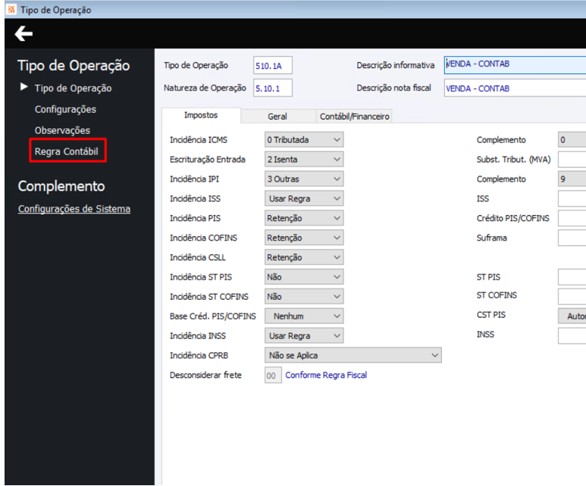This screenshot has height=486, width=586.
Task: Click the ICMS Complemento field showing 0
Action: click(572, 139)
